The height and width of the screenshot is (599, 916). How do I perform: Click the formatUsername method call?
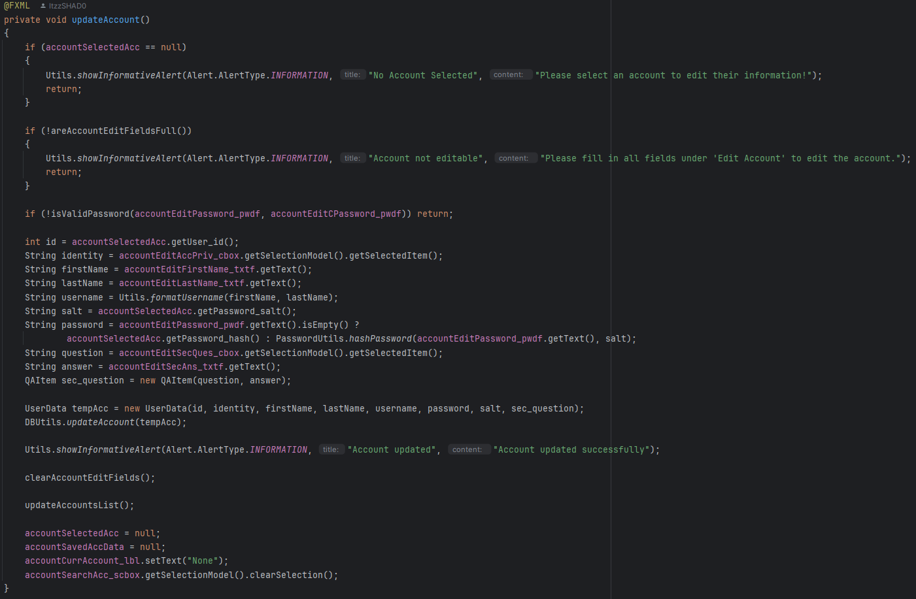(x=186, y=297)
